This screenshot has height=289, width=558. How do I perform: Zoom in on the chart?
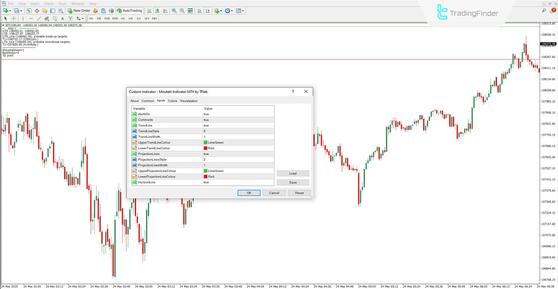point(174,11)
